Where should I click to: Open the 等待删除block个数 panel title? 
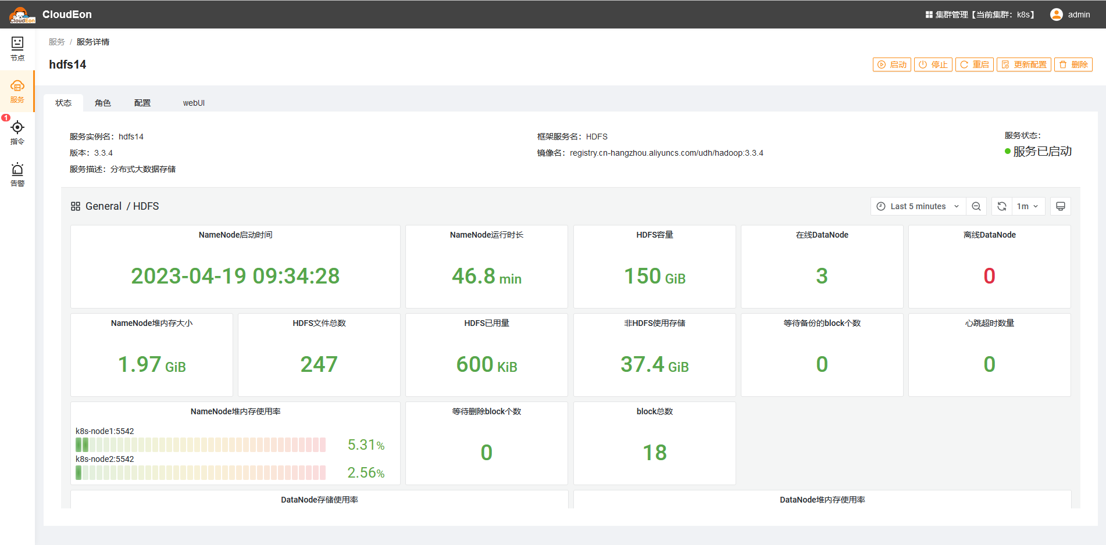coord(487,411)
